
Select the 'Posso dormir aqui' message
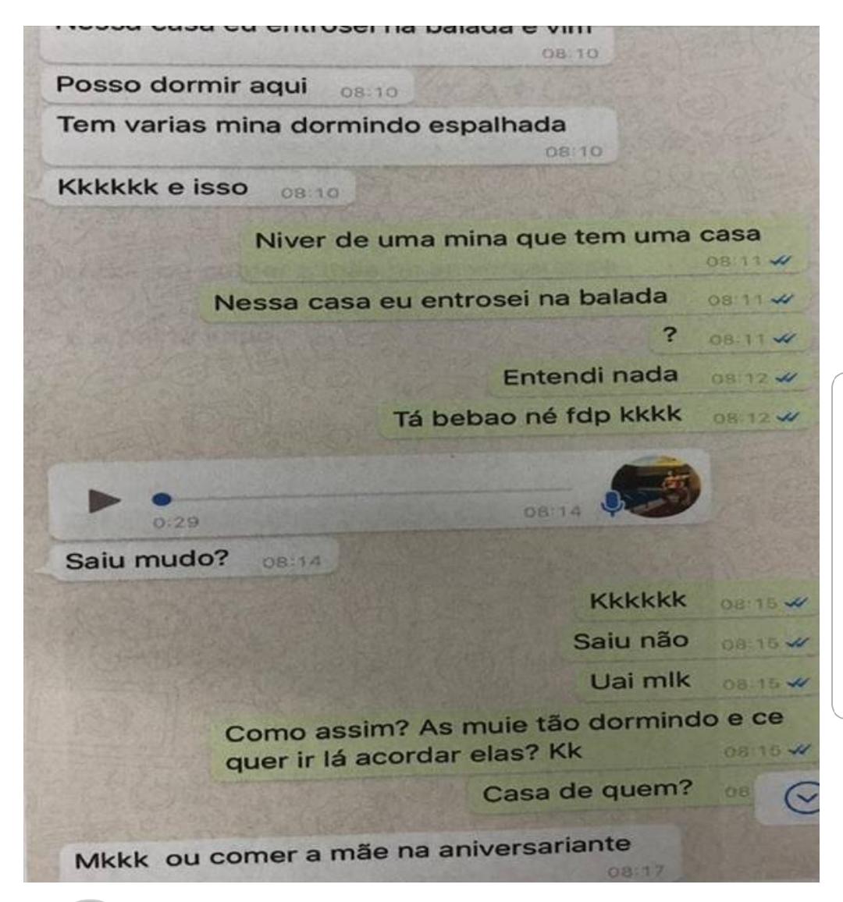(x=227, y=87)
